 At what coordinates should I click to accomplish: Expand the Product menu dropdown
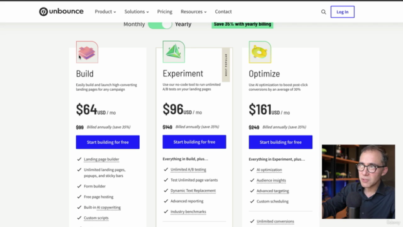tap(105, 11)
